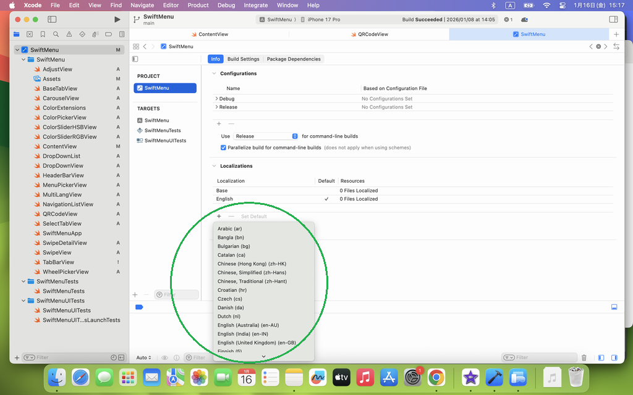Toggle the right inspector panel

pyautogui.click(x=613, y=20)
